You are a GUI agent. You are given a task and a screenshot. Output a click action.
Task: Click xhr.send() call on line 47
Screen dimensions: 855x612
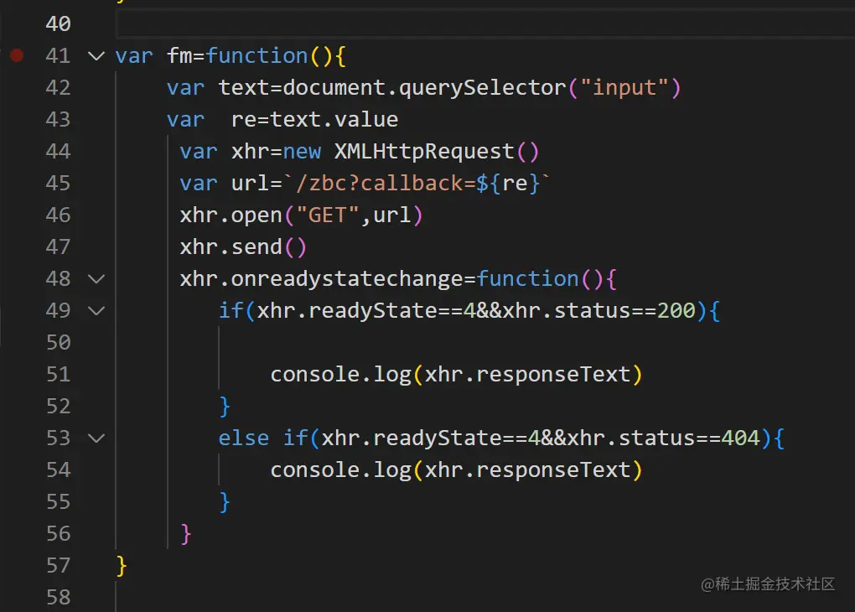click(243, 247)
